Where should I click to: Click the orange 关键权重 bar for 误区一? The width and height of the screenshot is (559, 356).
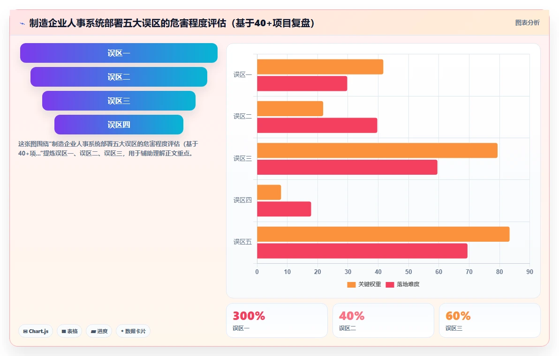point(320,67)
